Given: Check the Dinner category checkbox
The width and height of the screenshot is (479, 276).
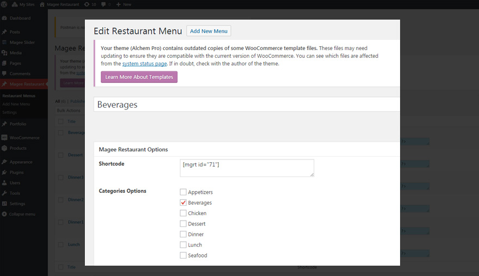Looking at the screenshot, I should pyautogui.click(x=183, y=234).
